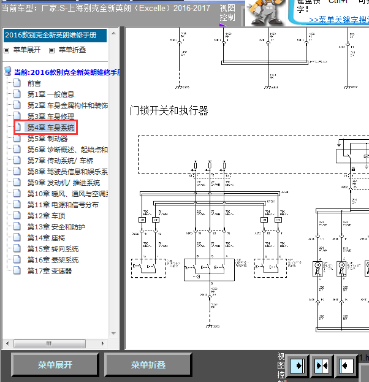
Task: Click computer icon of current manual root
Action: click(8, 72)
